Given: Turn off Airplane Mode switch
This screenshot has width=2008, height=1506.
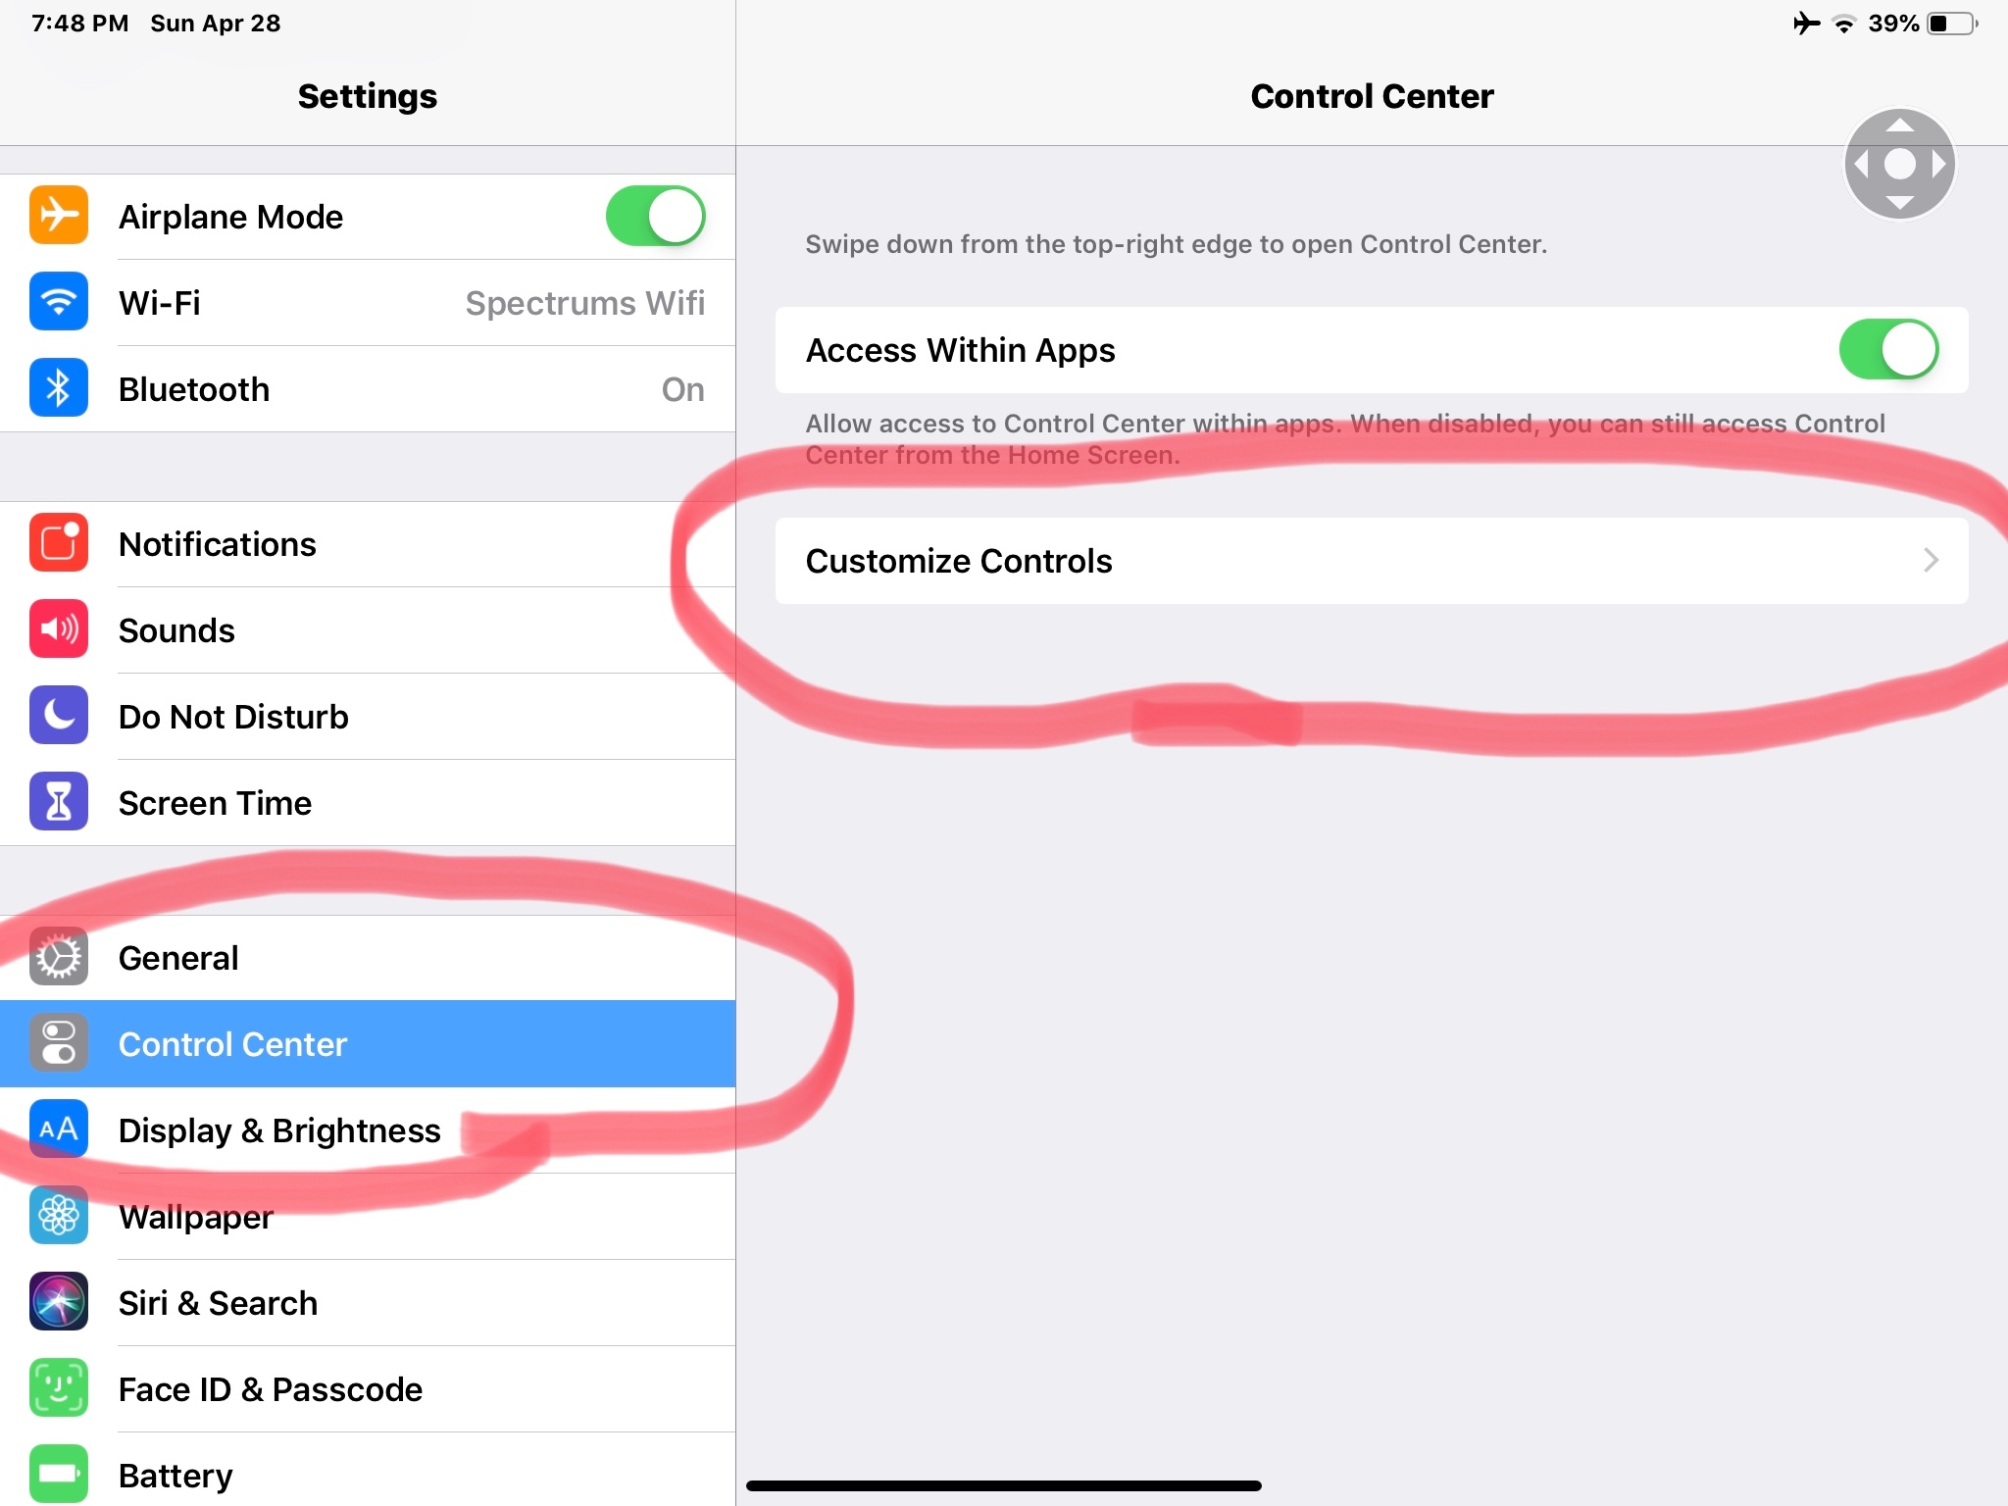Looking at the screenshot, I should 655,216.
